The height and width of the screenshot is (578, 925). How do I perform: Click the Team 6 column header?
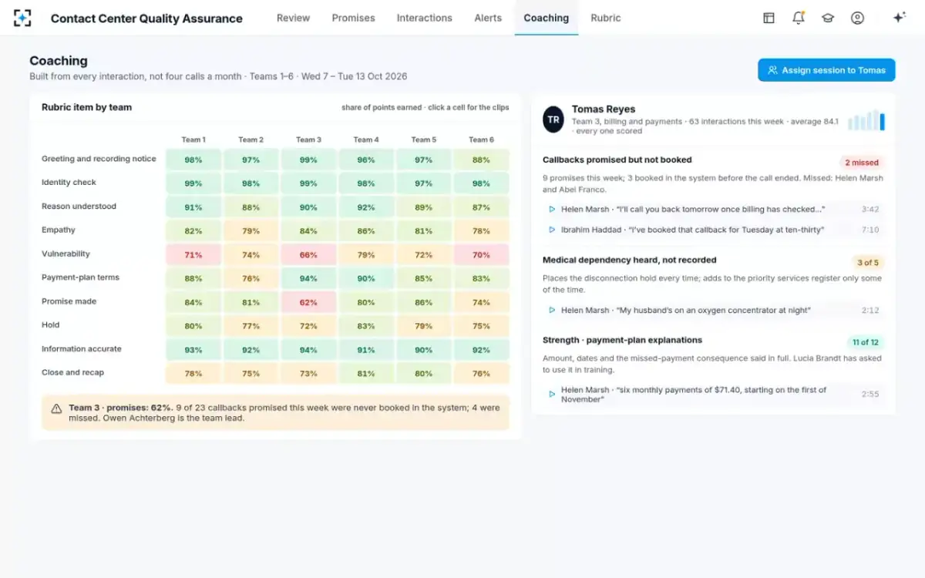[481, 139]
